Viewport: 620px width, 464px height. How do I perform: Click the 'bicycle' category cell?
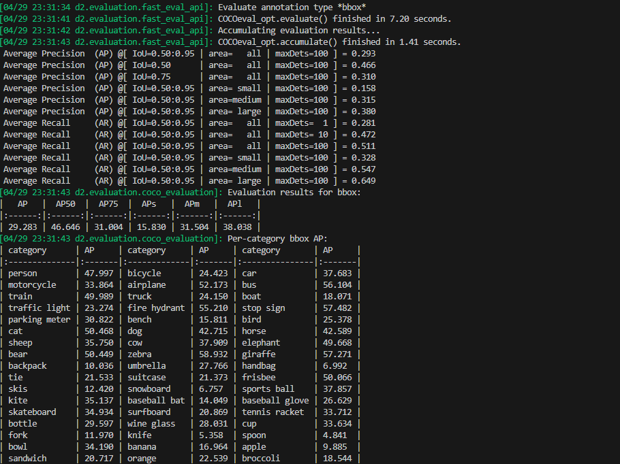(144, 274)
